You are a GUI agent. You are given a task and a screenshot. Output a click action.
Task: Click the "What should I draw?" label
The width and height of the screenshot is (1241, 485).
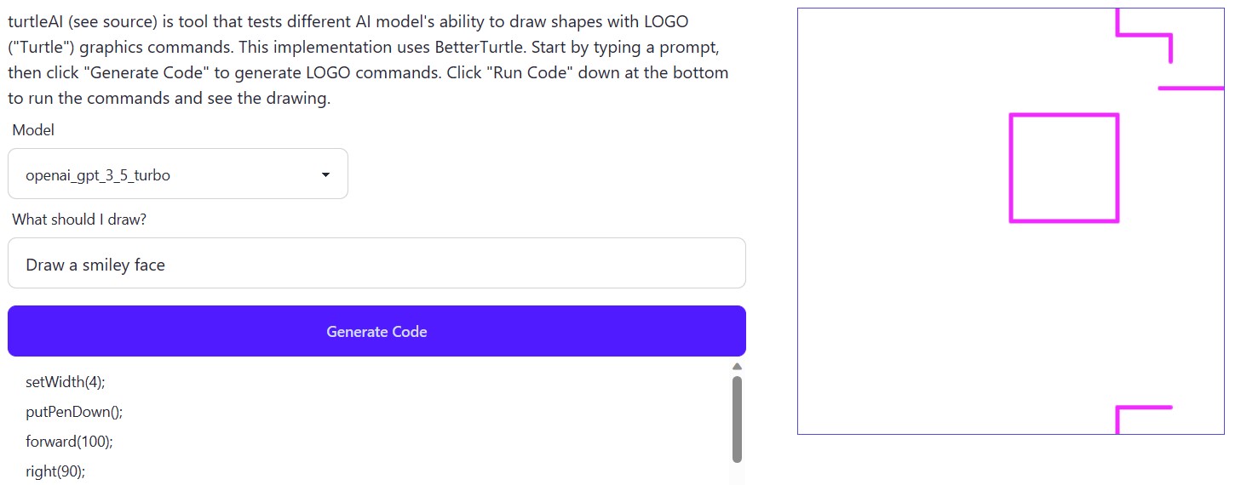79,220
